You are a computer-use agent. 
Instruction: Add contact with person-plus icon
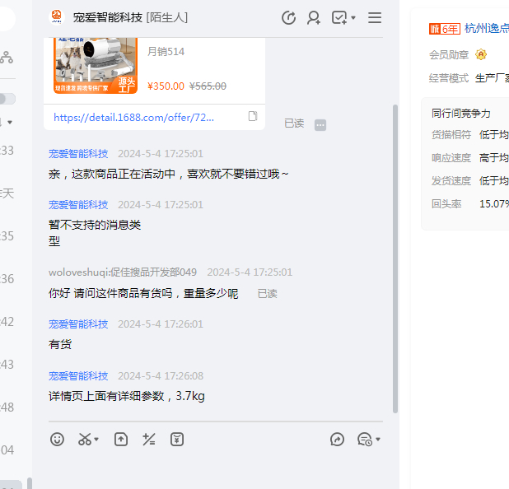coord(314,17)
